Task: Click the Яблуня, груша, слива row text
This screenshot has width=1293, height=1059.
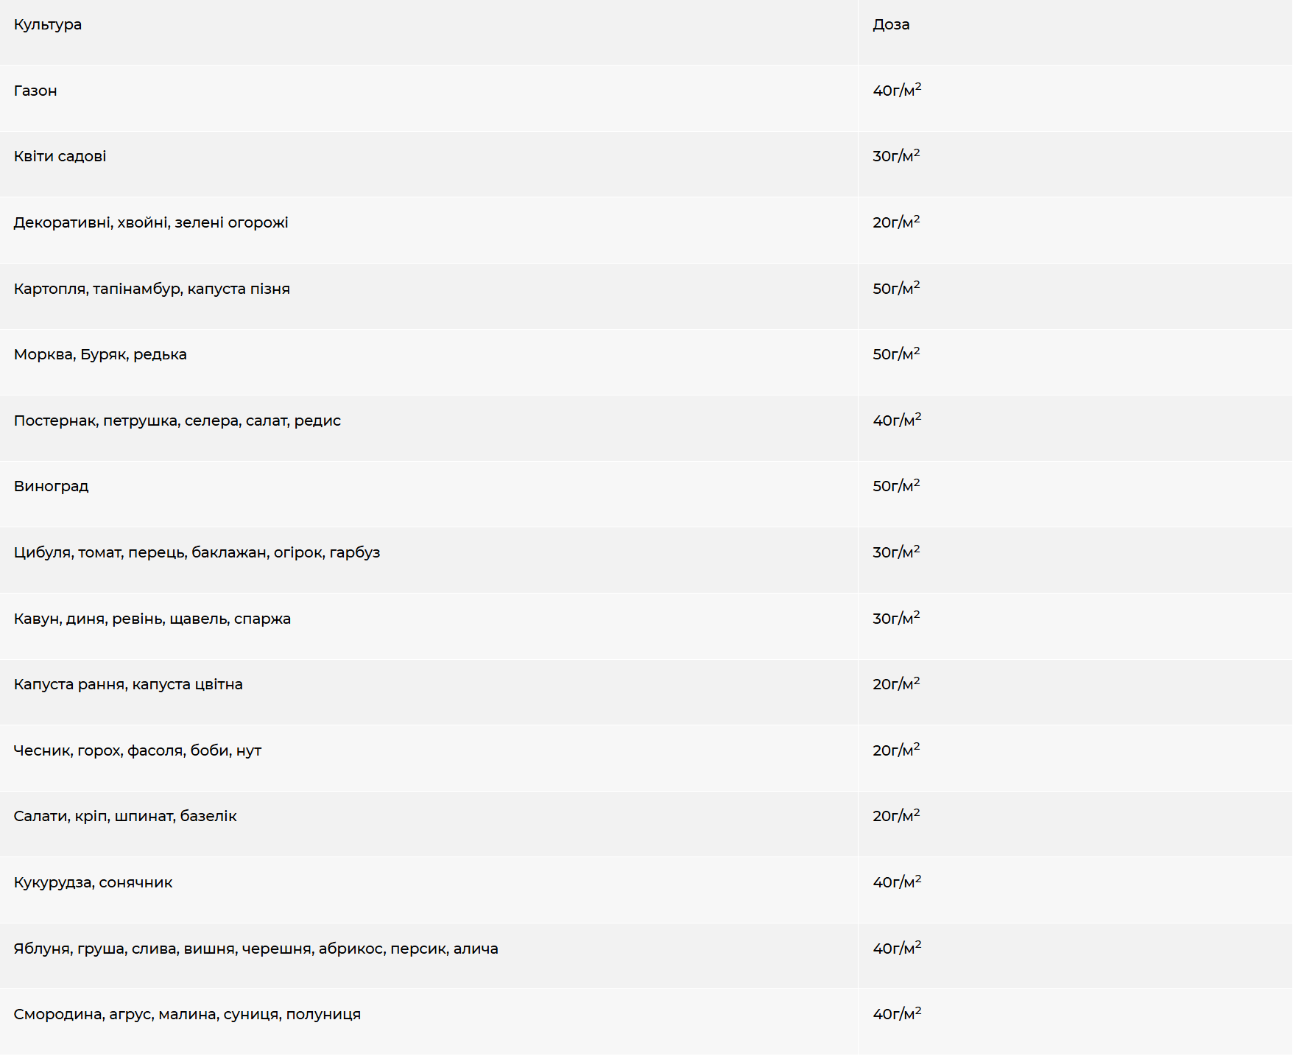Action: click(256, 949)
